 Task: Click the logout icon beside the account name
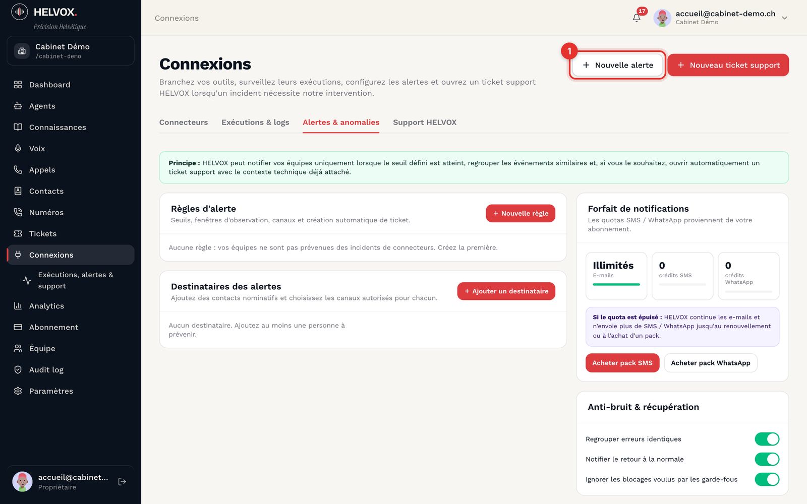point(122,482)
